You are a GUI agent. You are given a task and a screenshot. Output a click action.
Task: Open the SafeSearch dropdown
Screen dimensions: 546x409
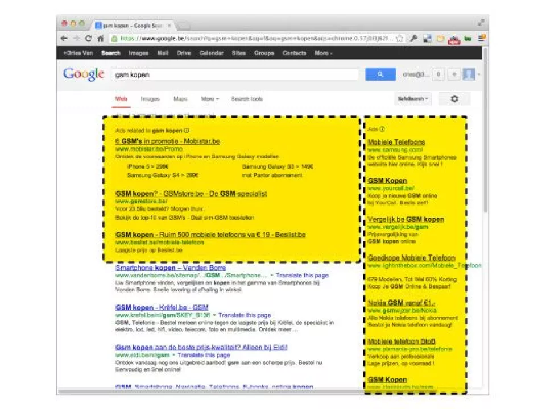coord(413,99)
